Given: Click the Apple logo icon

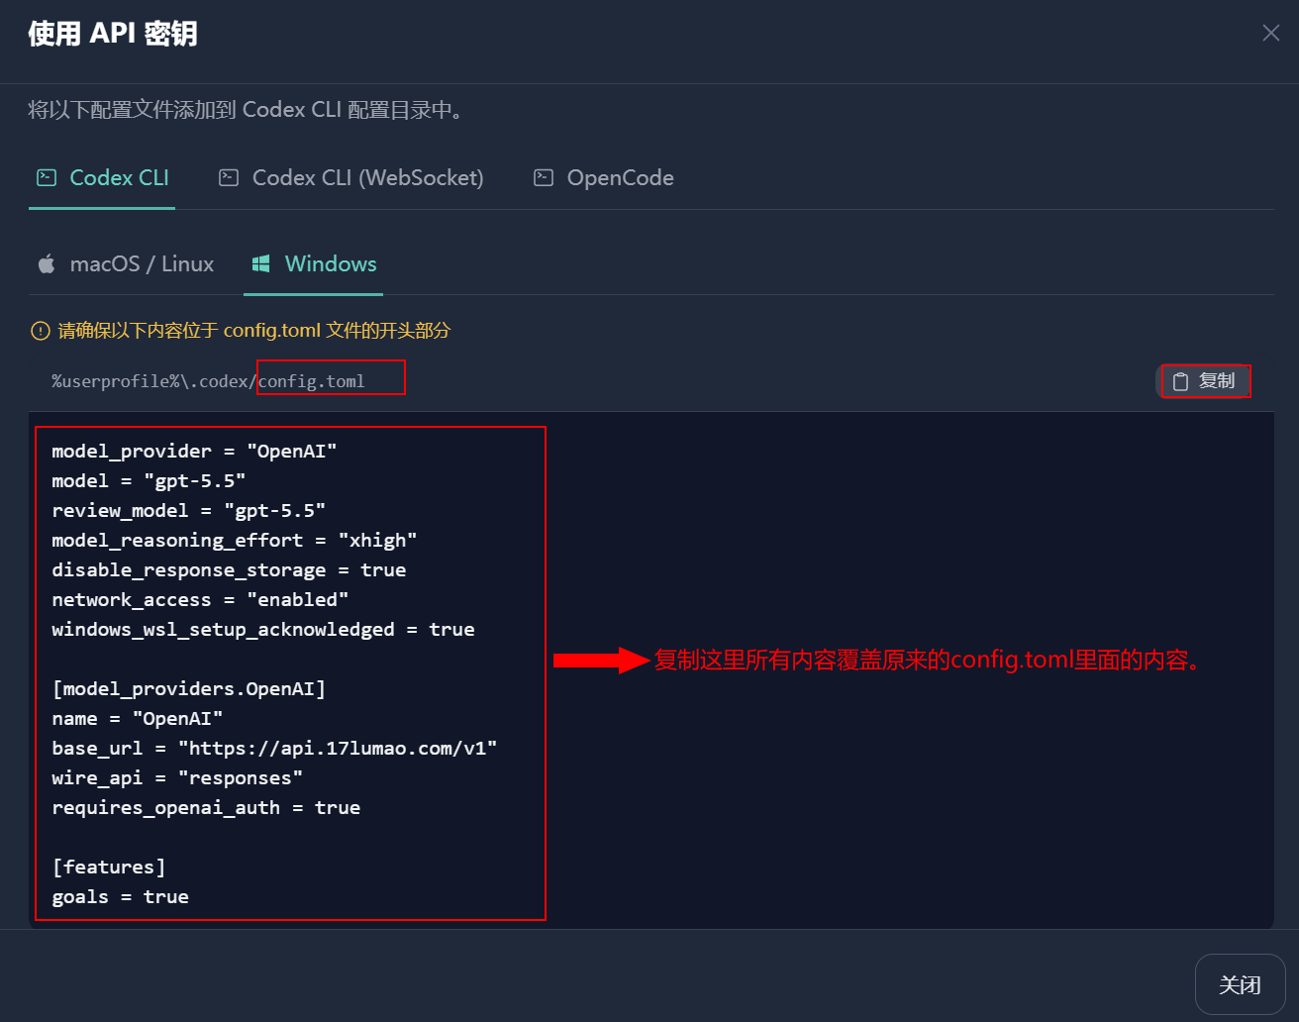Looking at the screenshot, I should 47,263.
